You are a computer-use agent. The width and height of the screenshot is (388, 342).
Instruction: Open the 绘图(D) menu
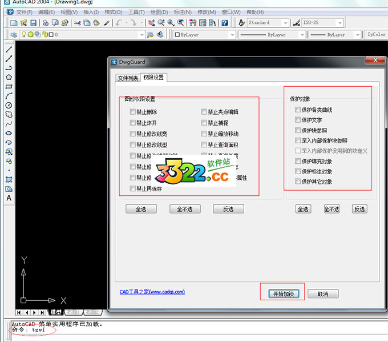point(159,12)
